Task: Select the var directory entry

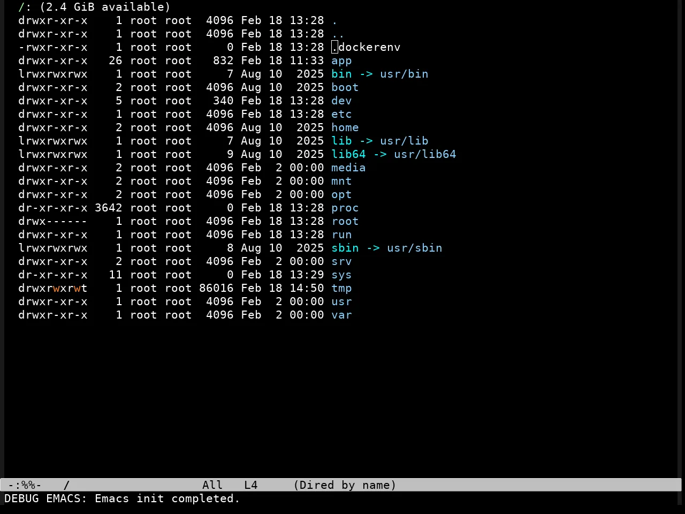Action: (x=341, y=315)
